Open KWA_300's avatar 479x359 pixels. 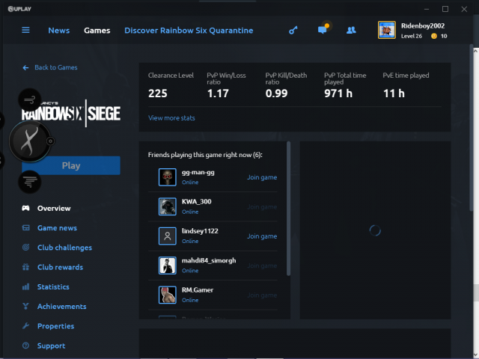pos(168,206)
